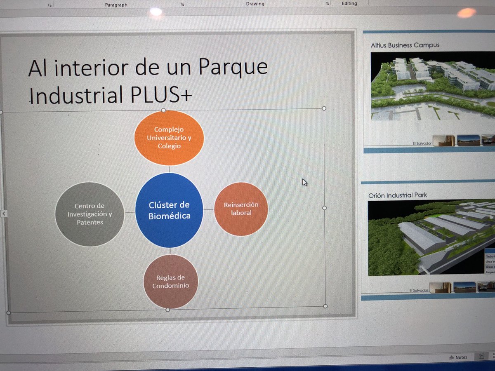The width and height of the screenshot is (495, 371).
Task: Click the slide title Al interior de un Parque Industrial PLUS+
Action: [148, 81]
